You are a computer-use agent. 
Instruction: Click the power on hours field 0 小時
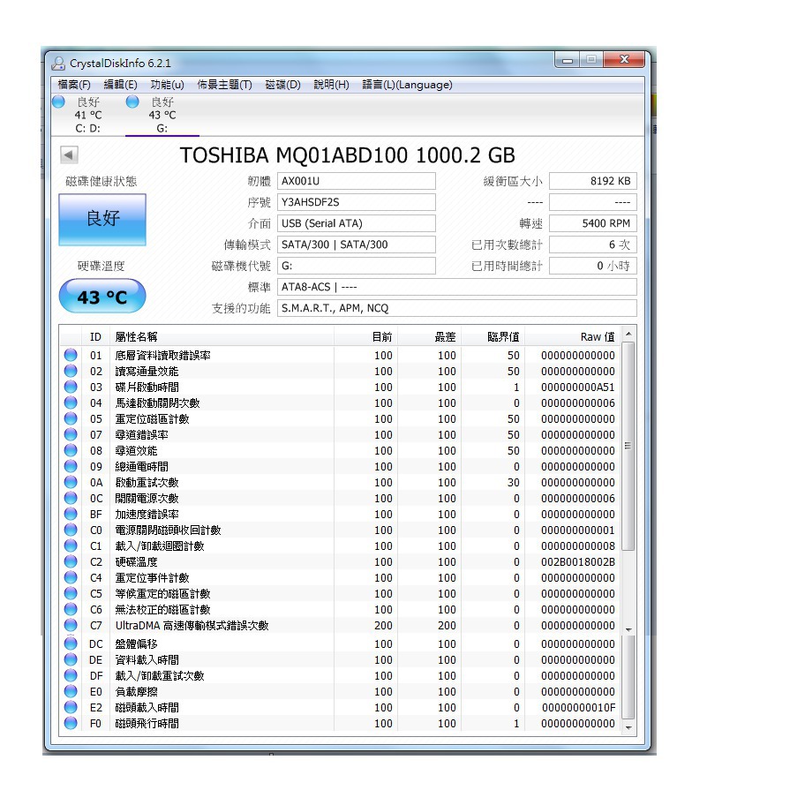click(593, 266)
